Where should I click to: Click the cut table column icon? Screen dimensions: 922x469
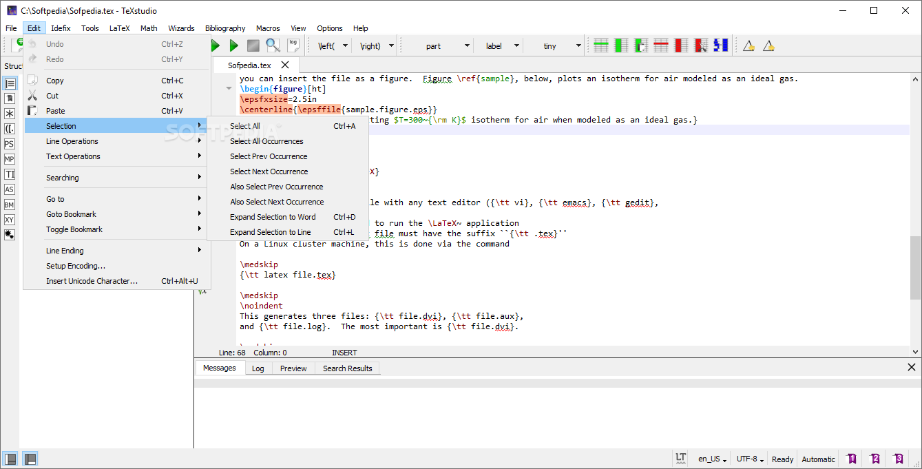701,46
